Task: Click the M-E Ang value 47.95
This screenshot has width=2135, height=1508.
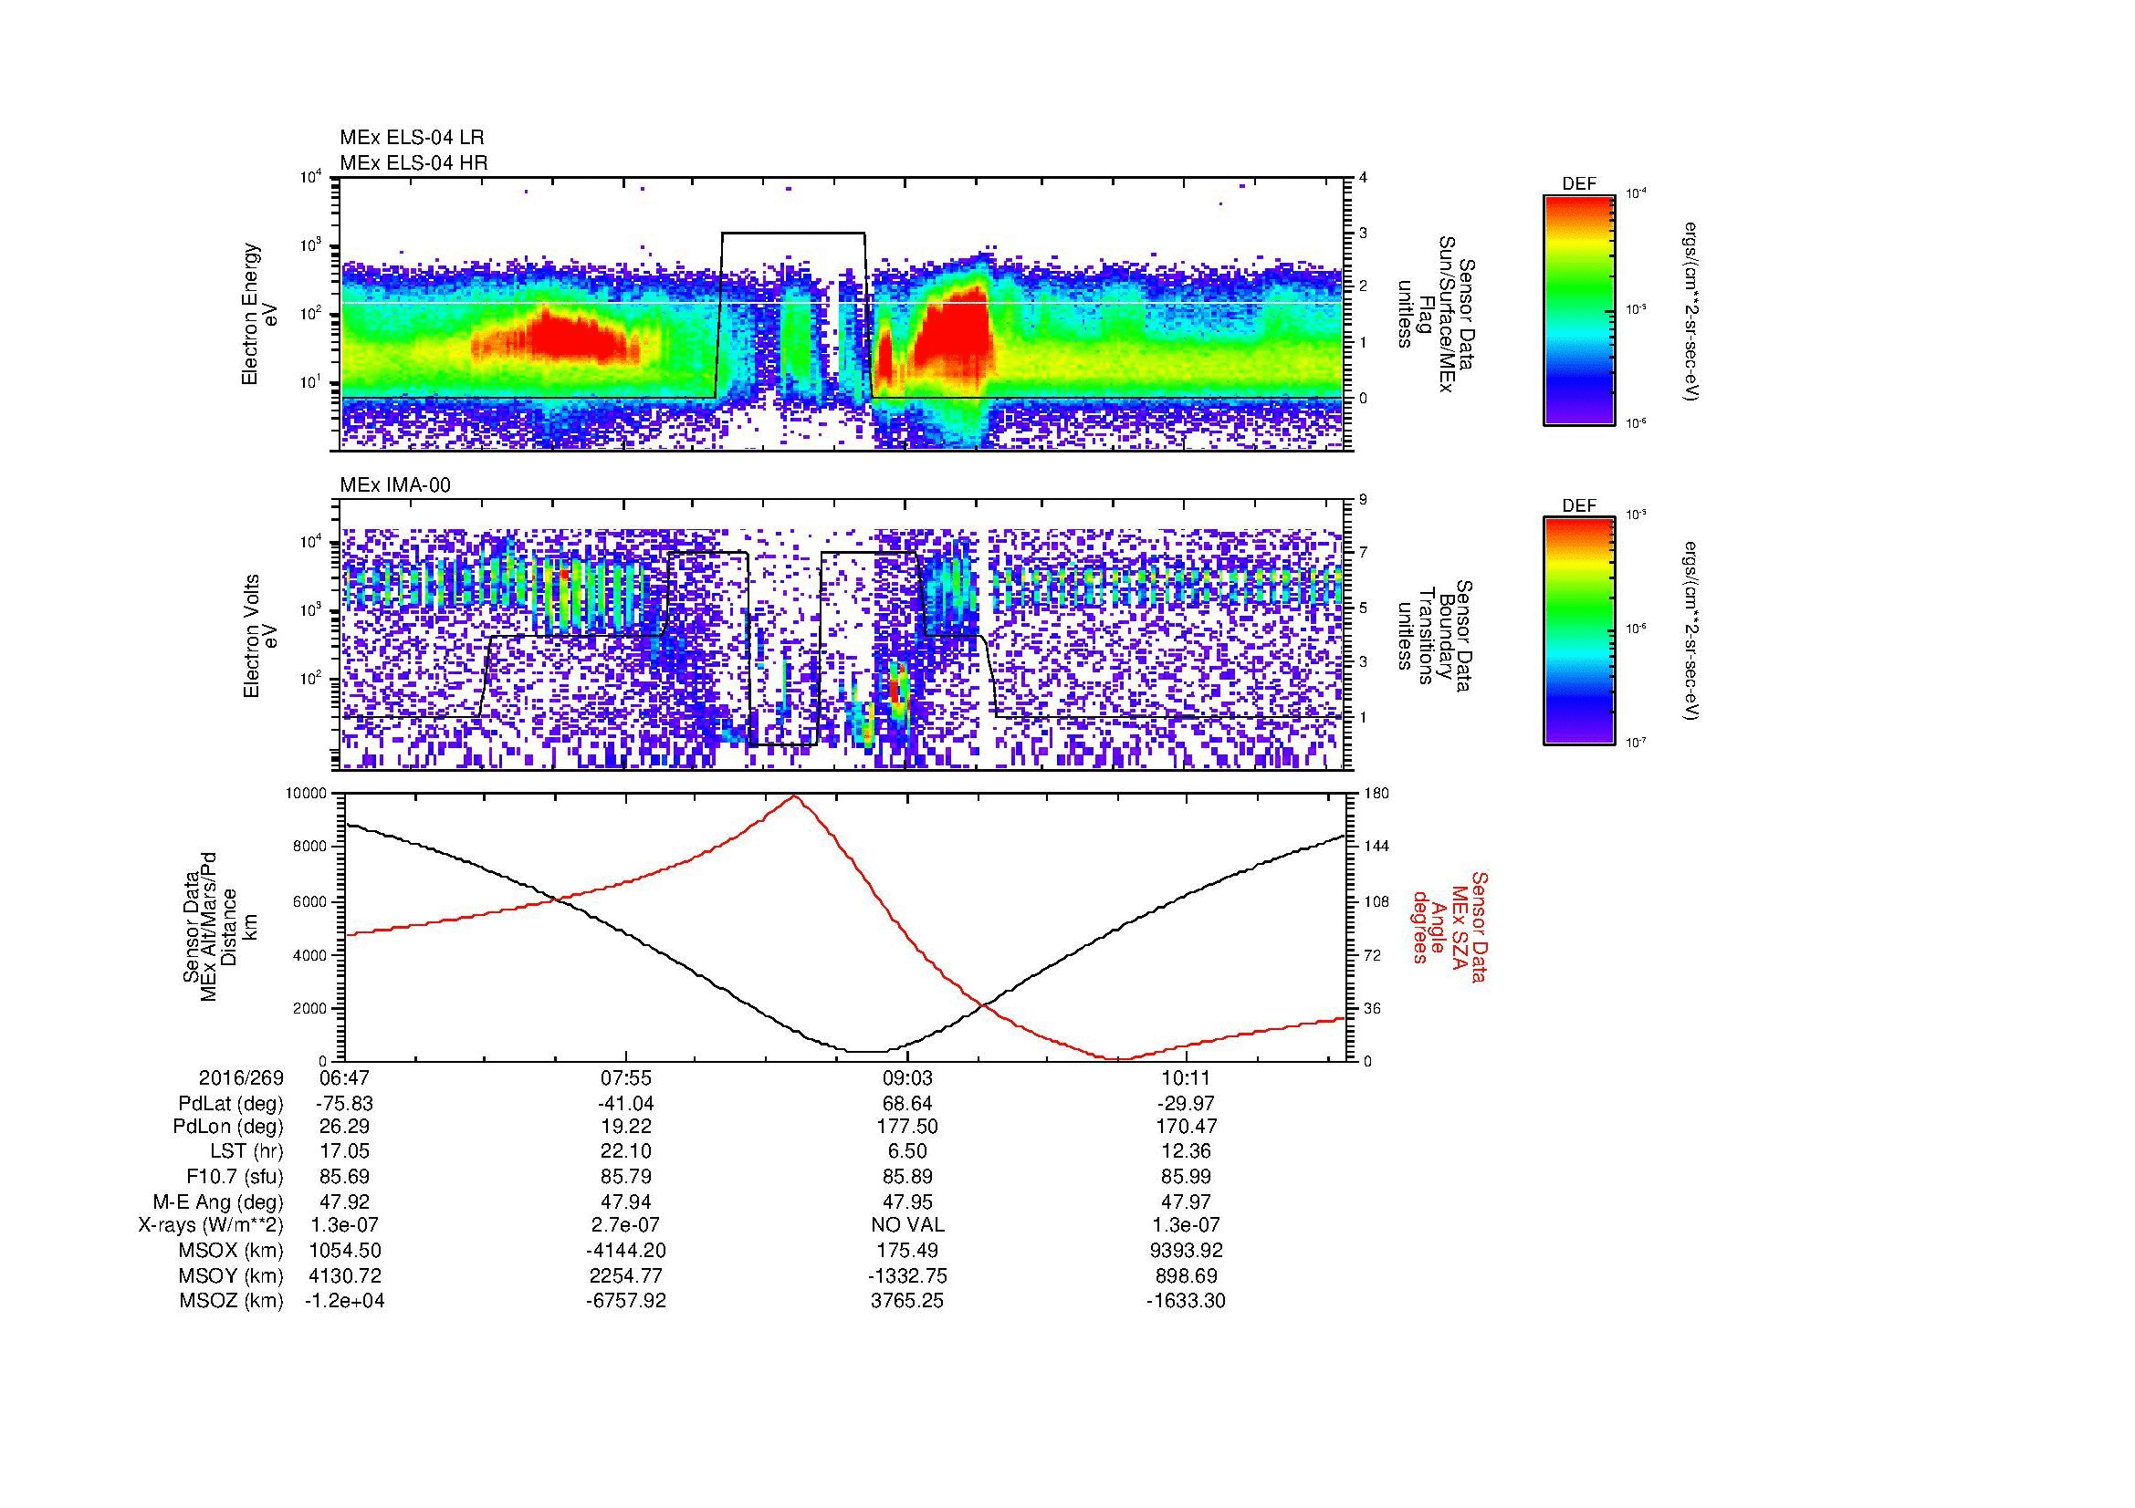Action: 906,1201
